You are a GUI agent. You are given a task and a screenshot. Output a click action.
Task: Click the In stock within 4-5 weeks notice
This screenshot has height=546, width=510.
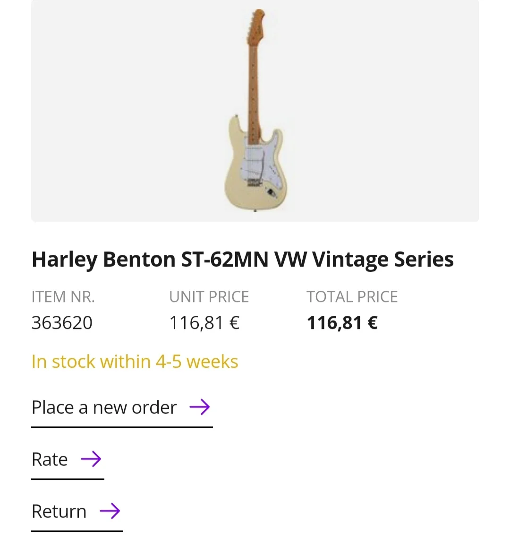pos(135,362)
